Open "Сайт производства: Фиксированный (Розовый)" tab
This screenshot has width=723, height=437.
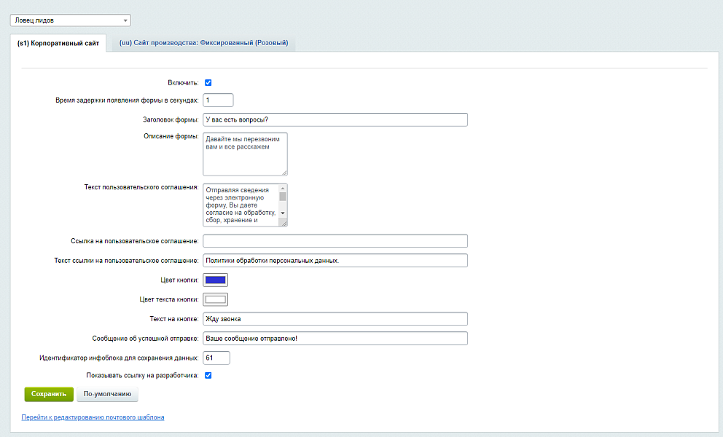point(203,43)
